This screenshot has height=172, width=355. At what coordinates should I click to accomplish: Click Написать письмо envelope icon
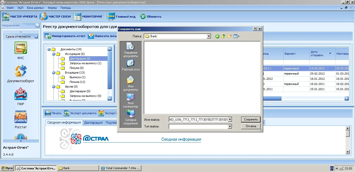pos(91,36)
